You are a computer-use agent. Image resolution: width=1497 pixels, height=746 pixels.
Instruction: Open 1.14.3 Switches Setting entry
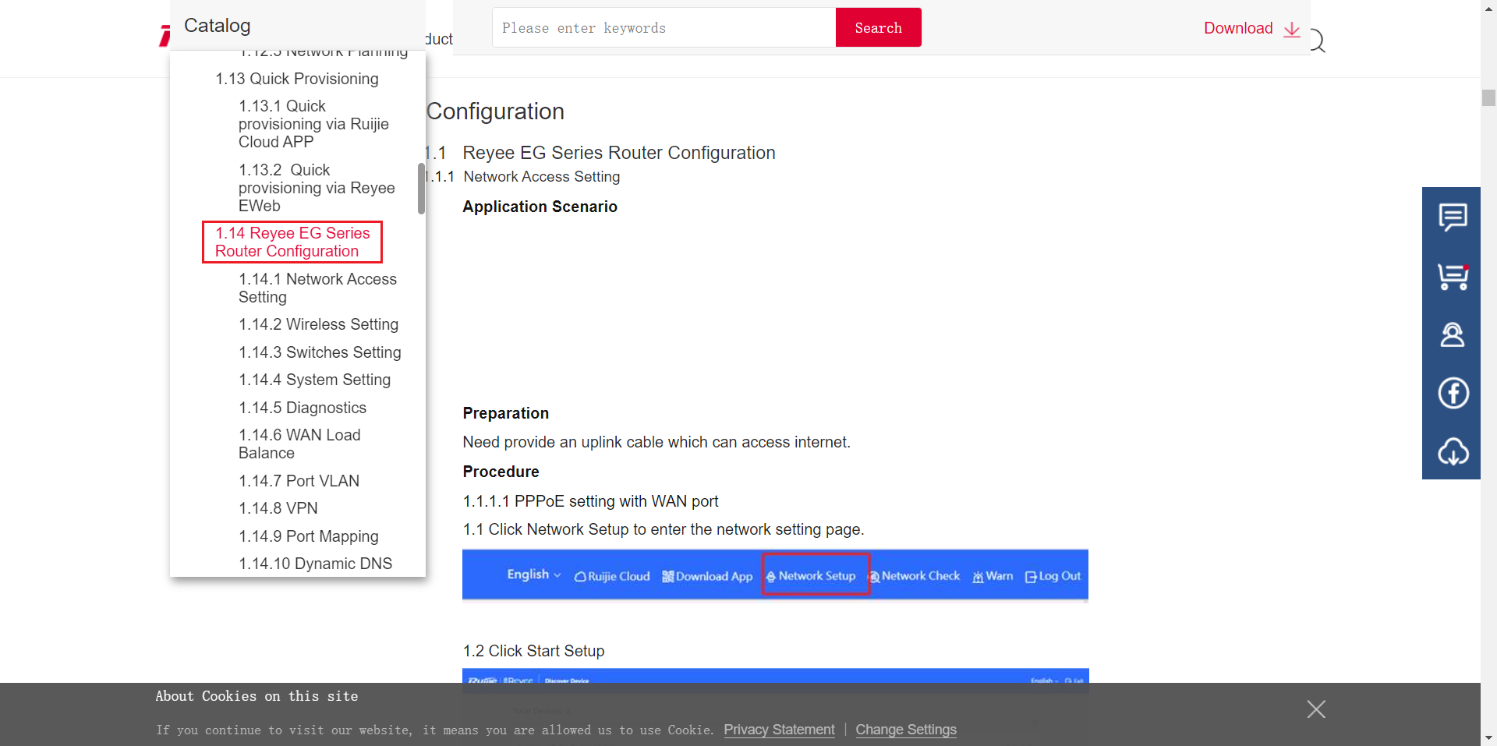(320, 352)
